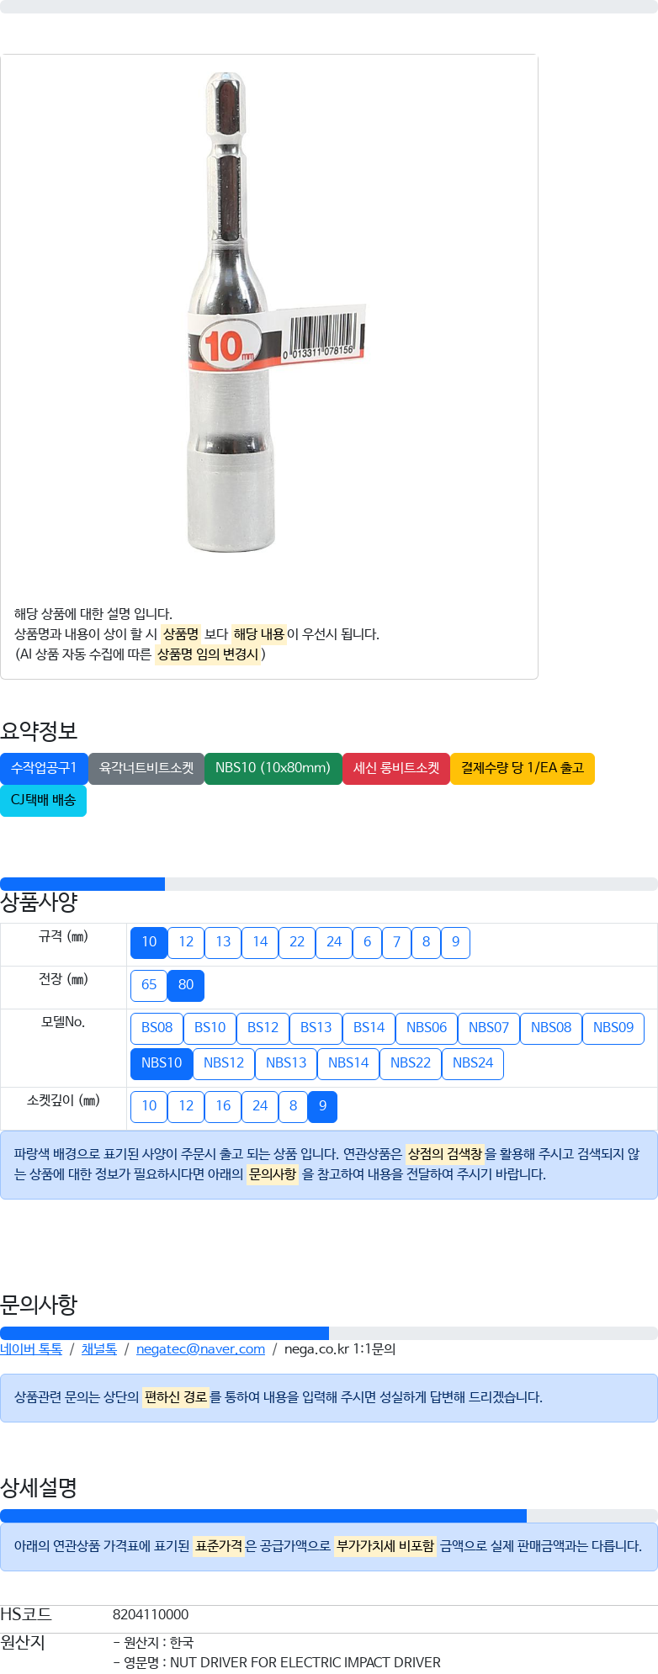This screenshot has width=658, height=1674.
Task: Click the 상세설명 progress bar
Action: coord(329,1516)
